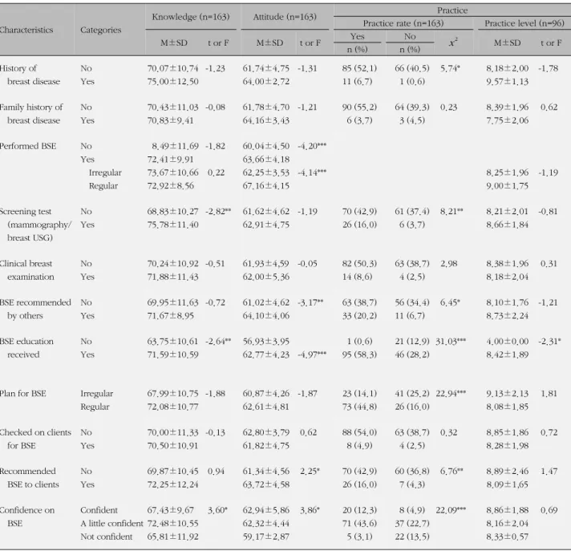The height and width of the screenshot is (551, 571).
Task: Select the value 68.83±10.27
Action: pos(173,212)
